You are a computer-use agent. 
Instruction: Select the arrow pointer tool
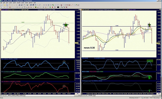2,7
